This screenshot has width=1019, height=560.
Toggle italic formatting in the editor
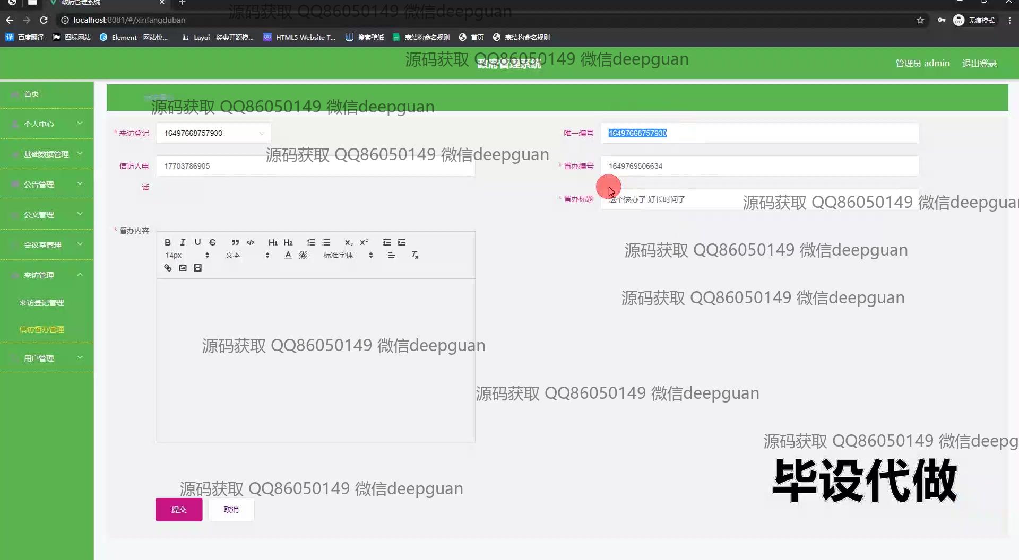[183, 242]
